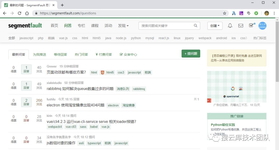Click the openinstall advertisement image
The height and width of the screenshot is (150, 279).
(x=237, y=87)
